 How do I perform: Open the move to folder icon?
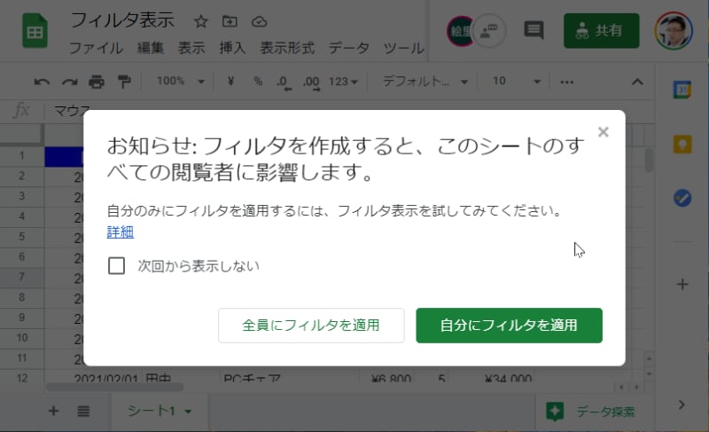tap(230, 21)
